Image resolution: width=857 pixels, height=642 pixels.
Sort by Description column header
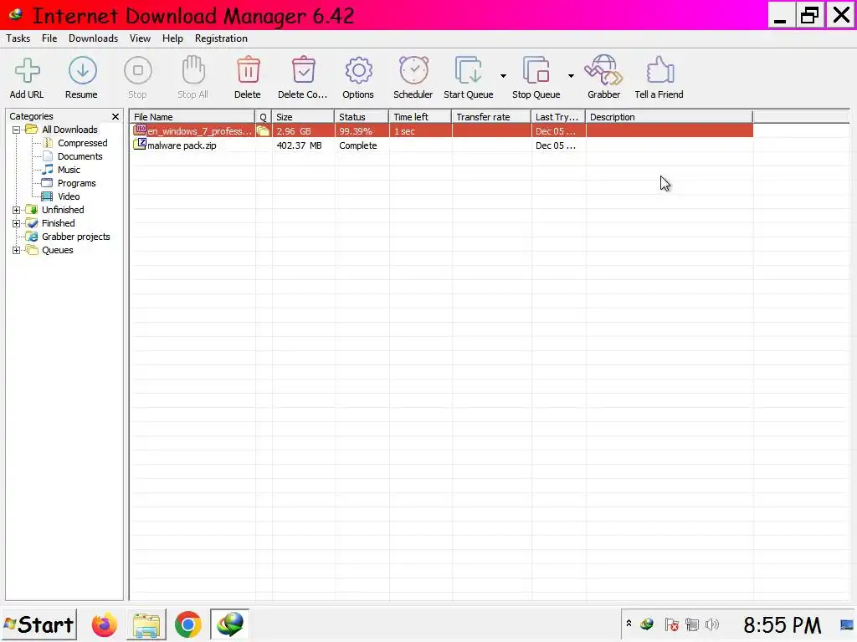pyautogui.click(x=669, y=117)
